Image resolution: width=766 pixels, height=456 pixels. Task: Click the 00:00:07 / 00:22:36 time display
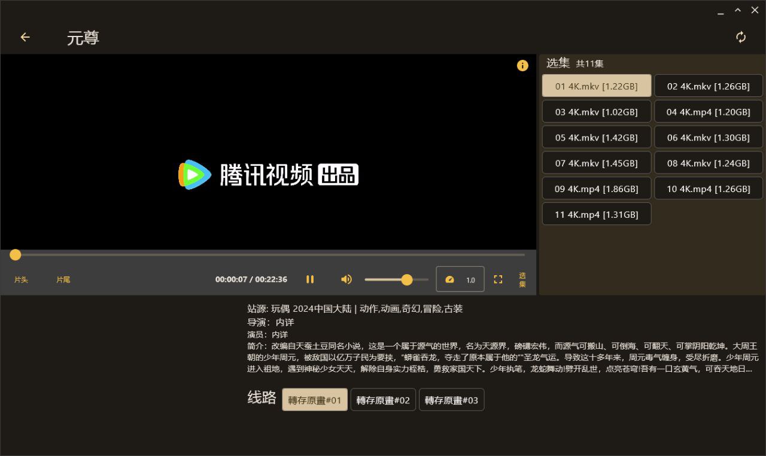pyautogui.click(x=251, y=279)
